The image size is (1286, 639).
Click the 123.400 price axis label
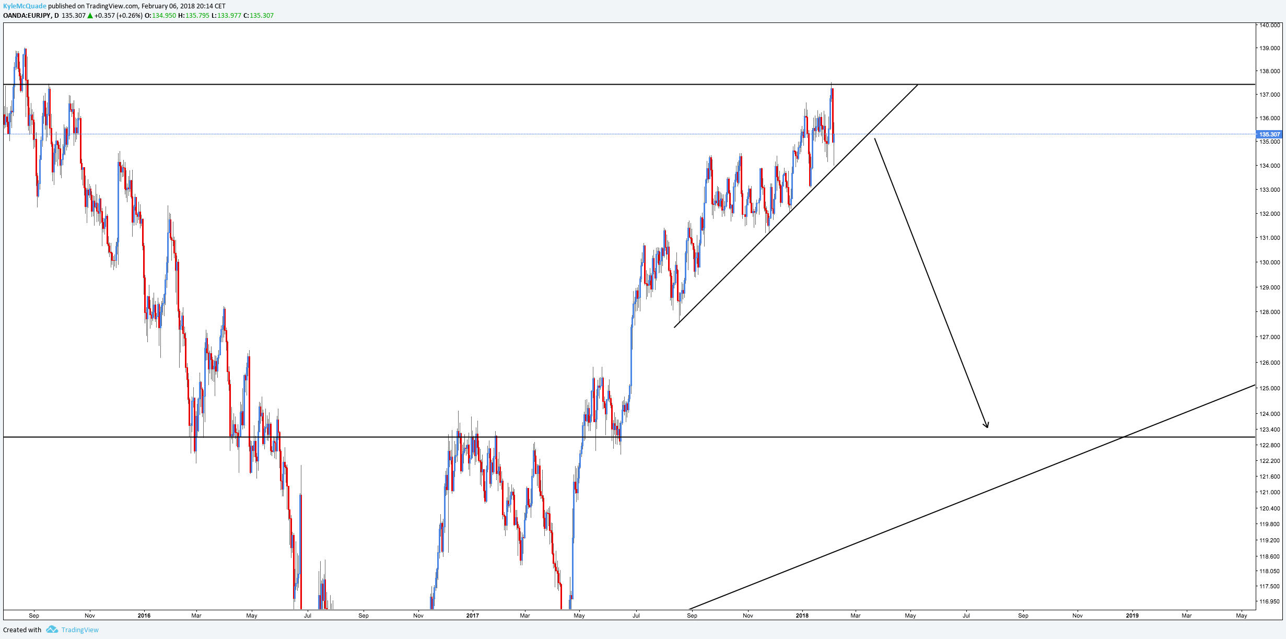point(1270,429)
